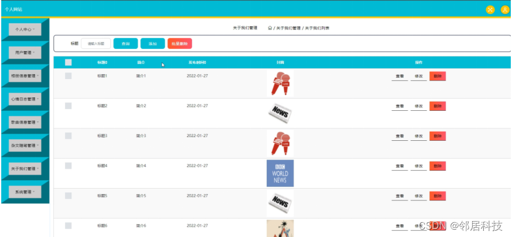
Task: Open the News newspaper cover in row 标题5
Action: tap(280, 203)
